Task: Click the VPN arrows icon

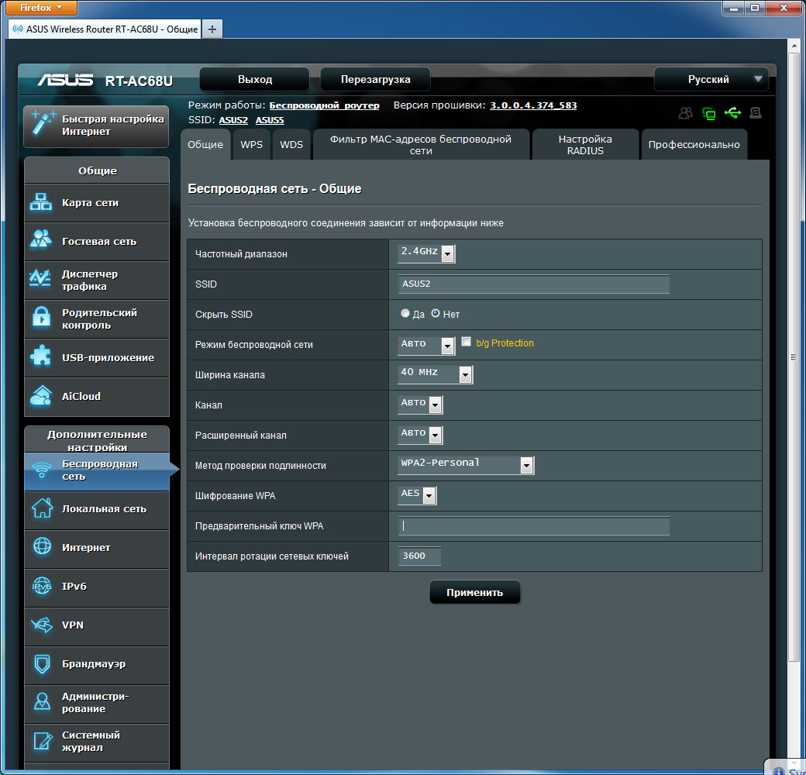Action: (42, 625)
